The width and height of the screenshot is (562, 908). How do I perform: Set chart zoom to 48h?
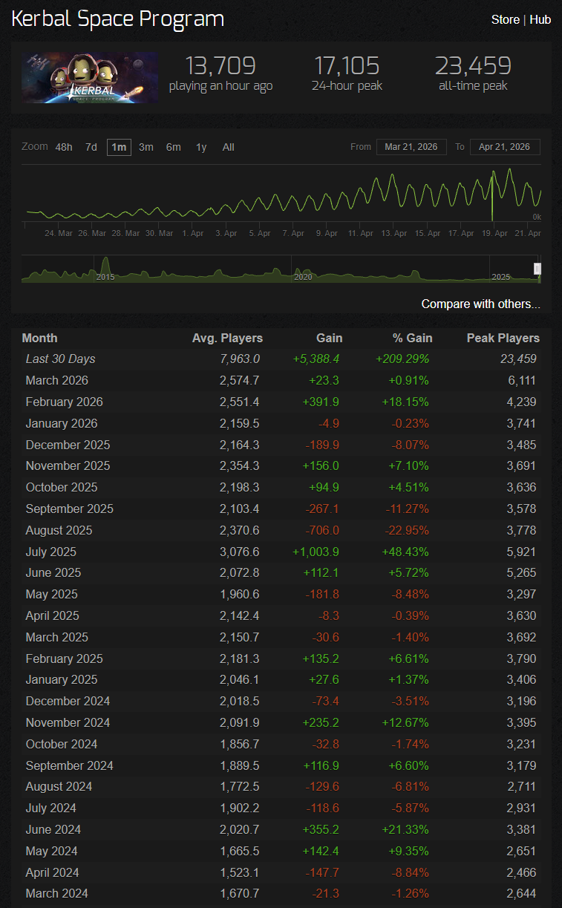tap(64, 147)
